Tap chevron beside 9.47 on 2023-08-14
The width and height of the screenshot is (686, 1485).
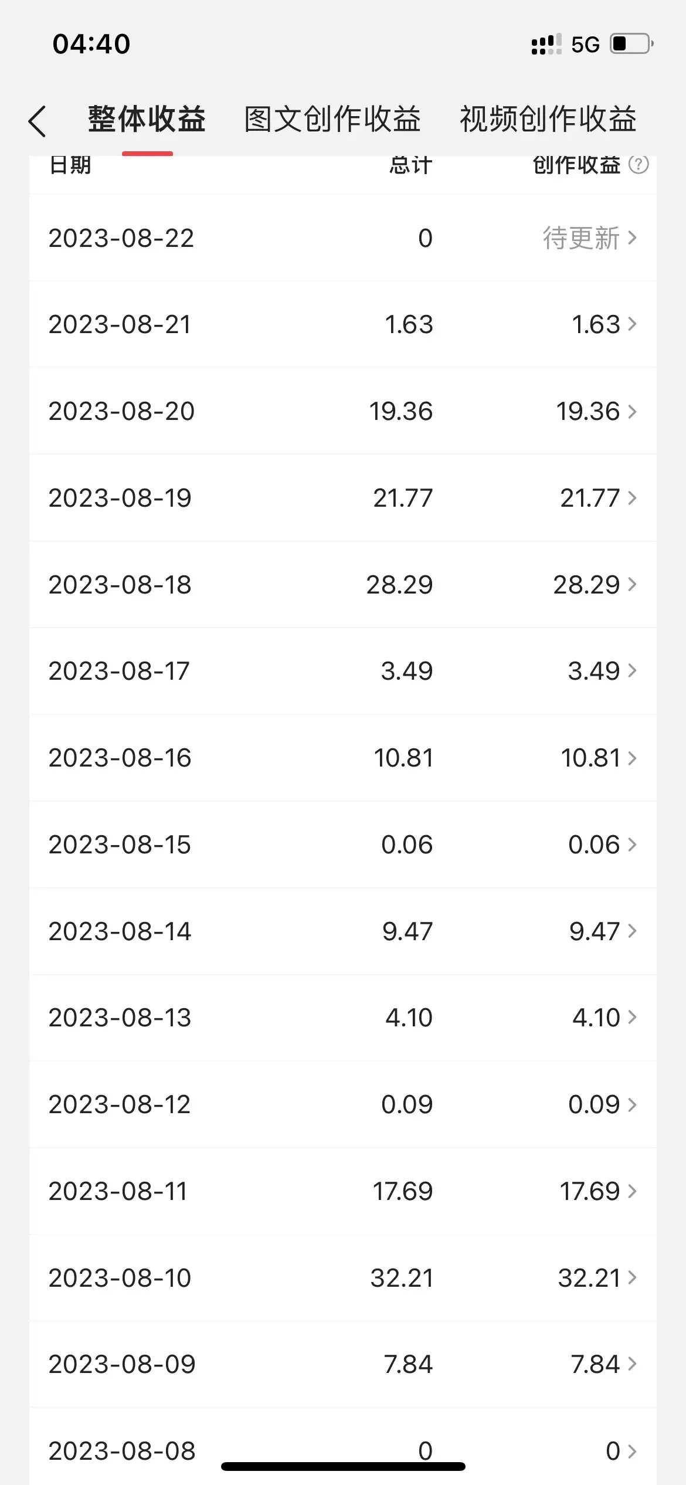coord(632,931)
